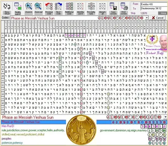Click the To field Deuteronomy 34:12
This screenshot has width=168, height=146.
tap(154, 8)
